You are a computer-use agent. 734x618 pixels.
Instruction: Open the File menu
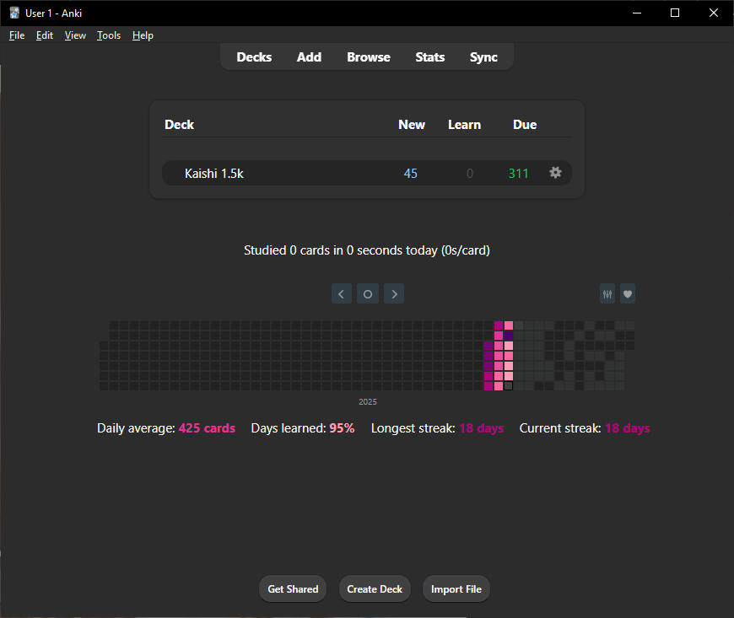point(17,35)
